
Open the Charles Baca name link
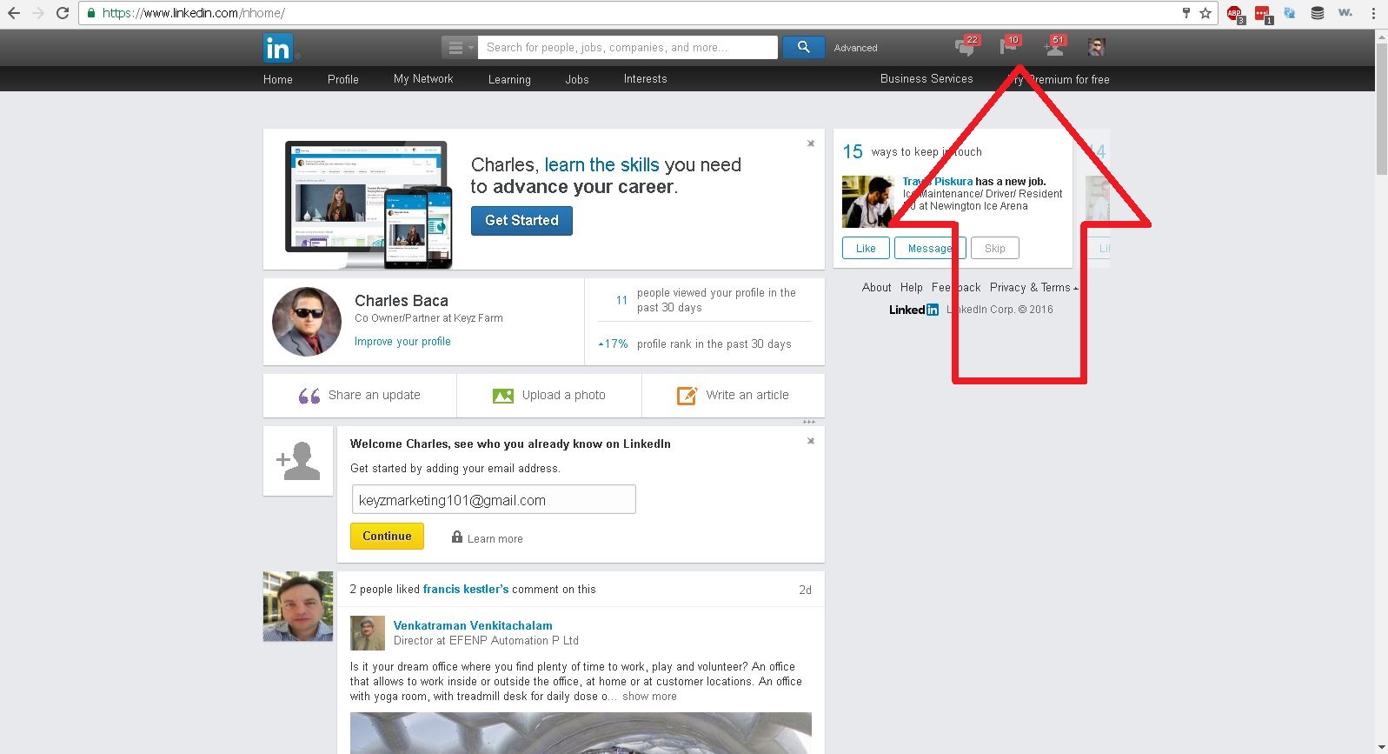(402, 301)
